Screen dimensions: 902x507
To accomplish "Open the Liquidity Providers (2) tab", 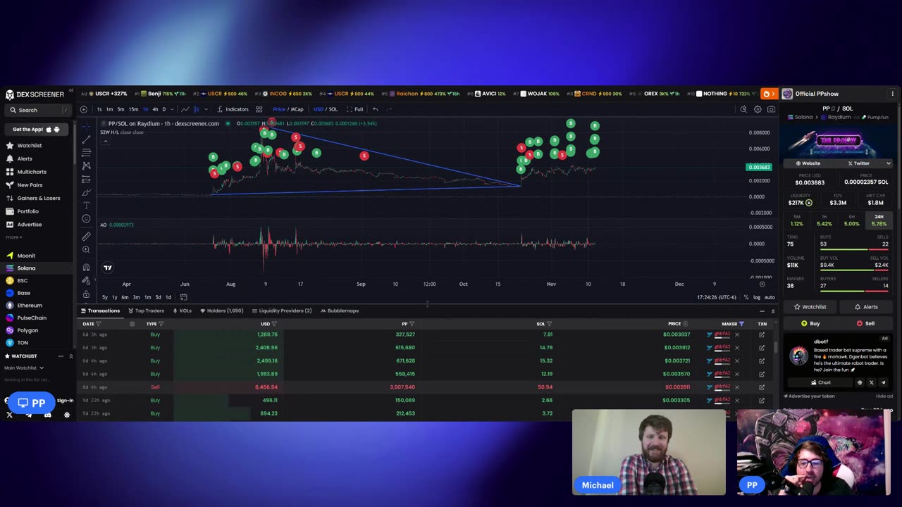I will tap(282, 311).
